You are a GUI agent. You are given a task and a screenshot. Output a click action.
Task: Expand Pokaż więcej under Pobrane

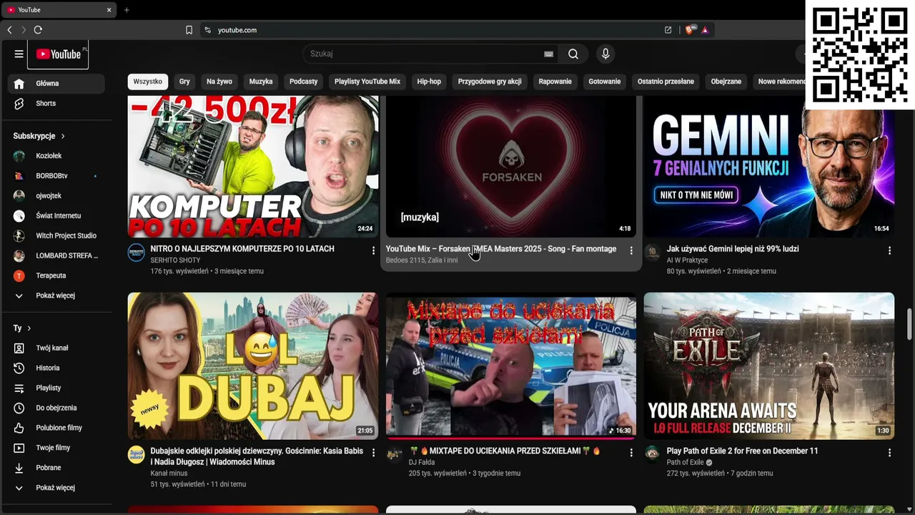(56, 489)
